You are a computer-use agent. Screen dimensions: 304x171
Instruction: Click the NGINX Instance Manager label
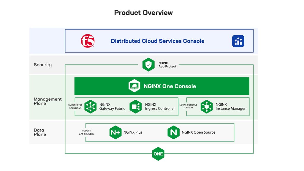coord(231,107)
